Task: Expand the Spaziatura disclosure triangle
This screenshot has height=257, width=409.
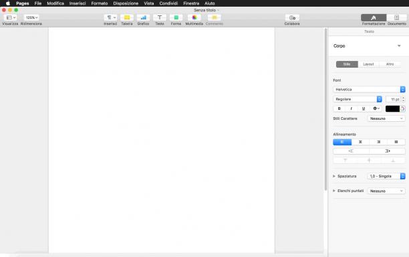Action: click(334, 176)
